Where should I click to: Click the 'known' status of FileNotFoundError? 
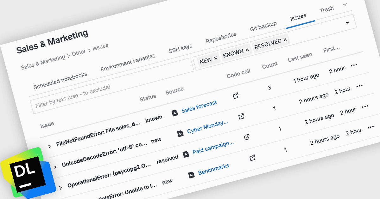(154, 118)
